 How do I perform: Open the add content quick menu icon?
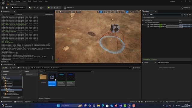(x=31, y=7)
